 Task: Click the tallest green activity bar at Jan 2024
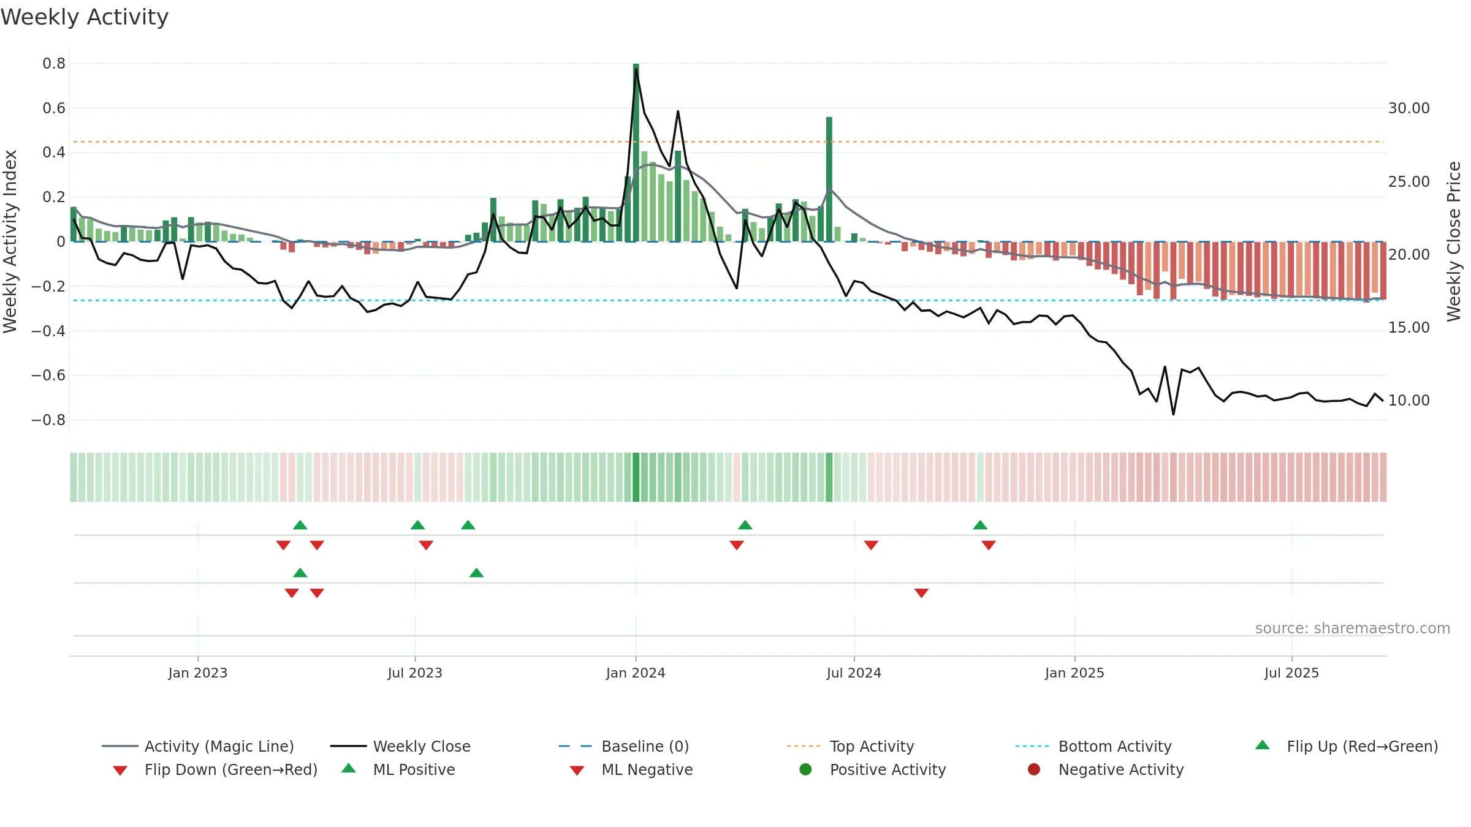tap(636, 153)
